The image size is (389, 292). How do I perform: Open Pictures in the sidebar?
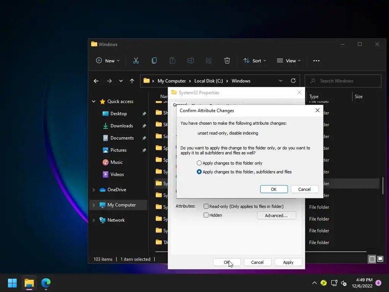tap(119, 150)
